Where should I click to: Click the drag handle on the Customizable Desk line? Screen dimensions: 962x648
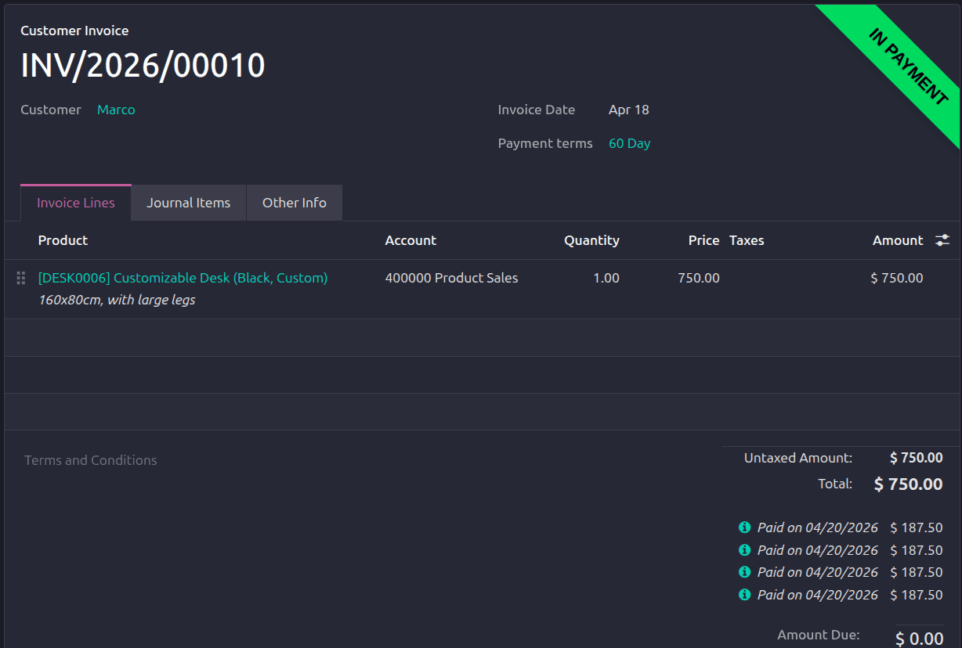click(20, 278)
